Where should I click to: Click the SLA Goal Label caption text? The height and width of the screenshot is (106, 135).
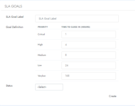[15, 17]
